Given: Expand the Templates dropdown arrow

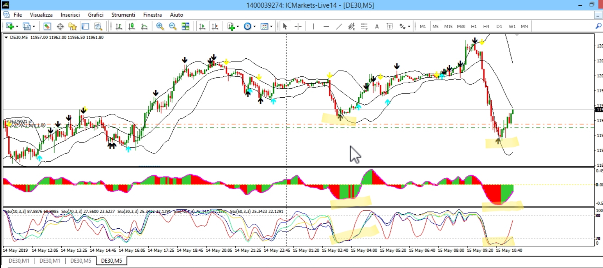Looking at the screenshot, I should tap(271, 26).
